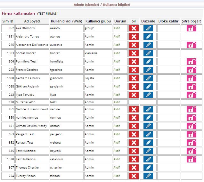
Task: Delete Tuncay Fincan from users
Action: click(134, 176)
